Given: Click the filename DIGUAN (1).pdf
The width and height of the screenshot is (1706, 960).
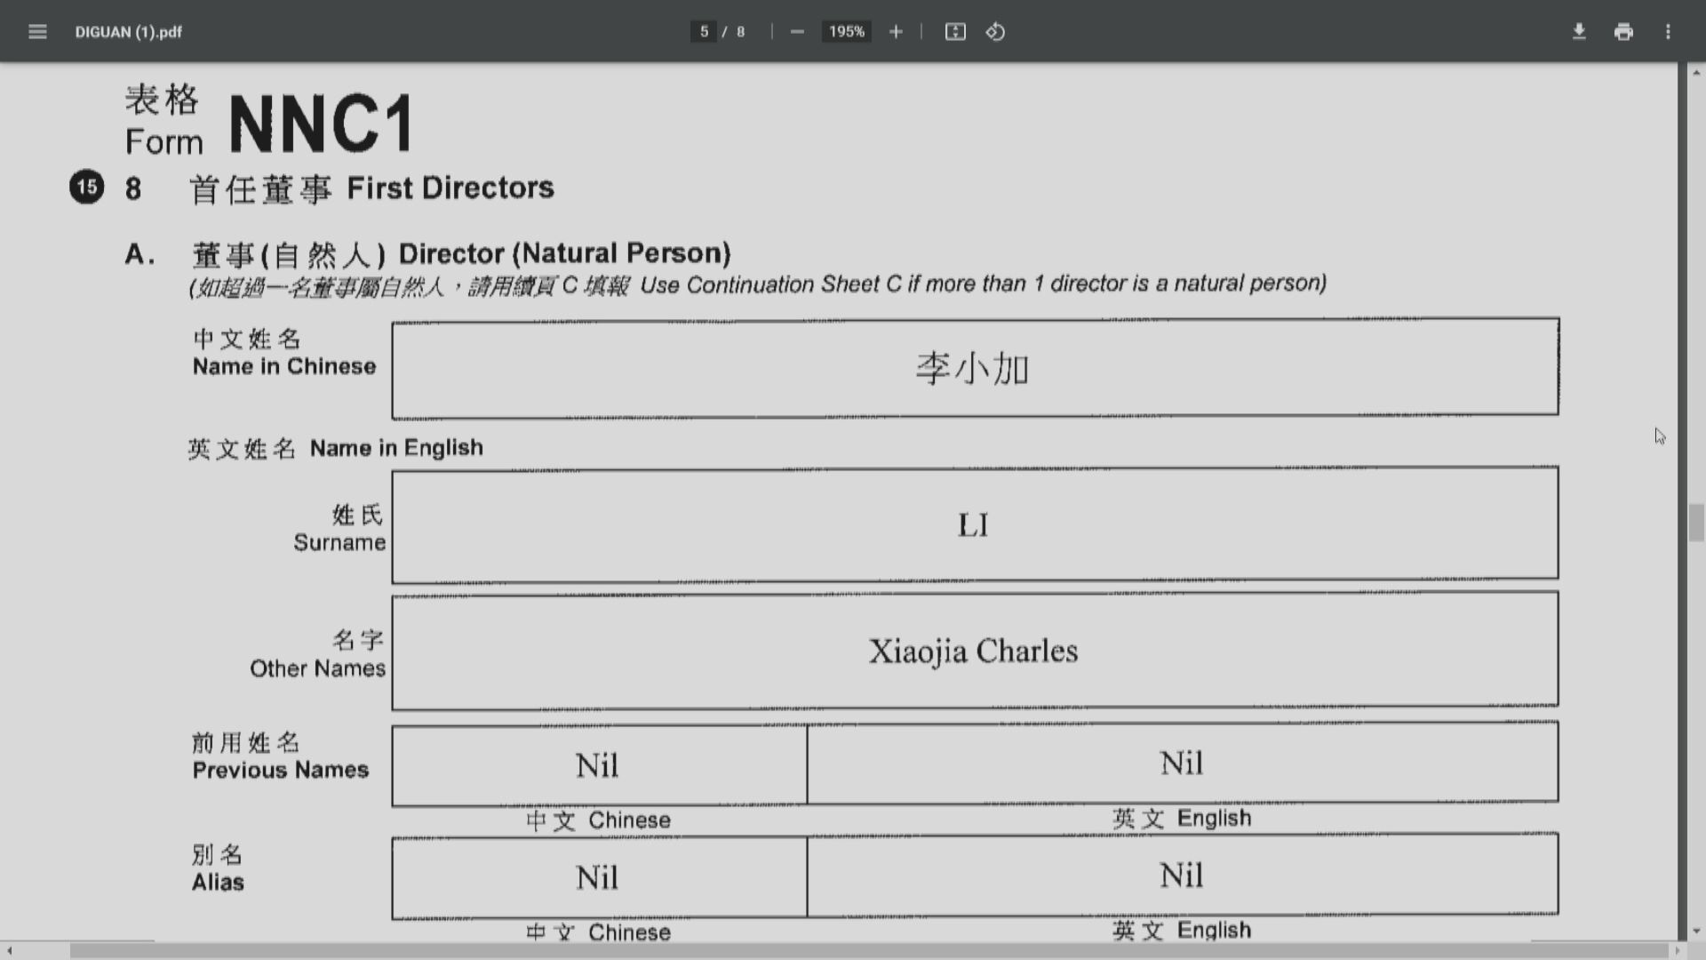Looking at the screenshot, I should [x=128, y=31].
